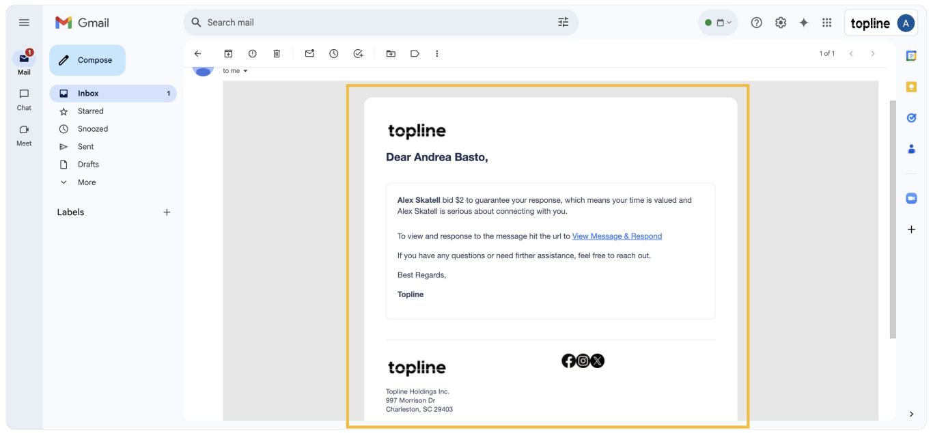This screenshot has height=433, width=933.
Task: Click the message pane scrollbar
Action: click(x=893, y=219)
